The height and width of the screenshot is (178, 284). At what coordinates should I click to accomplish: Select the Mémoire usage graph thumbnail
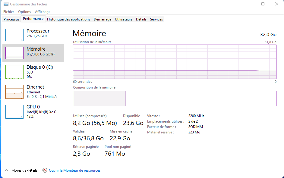click(x=14, y=53)
